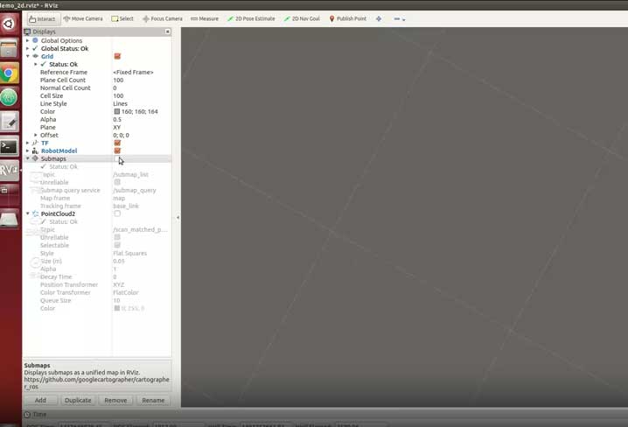628x427 pixels.
Task: Select the Publish Point tool
Action: coord(348,18)
